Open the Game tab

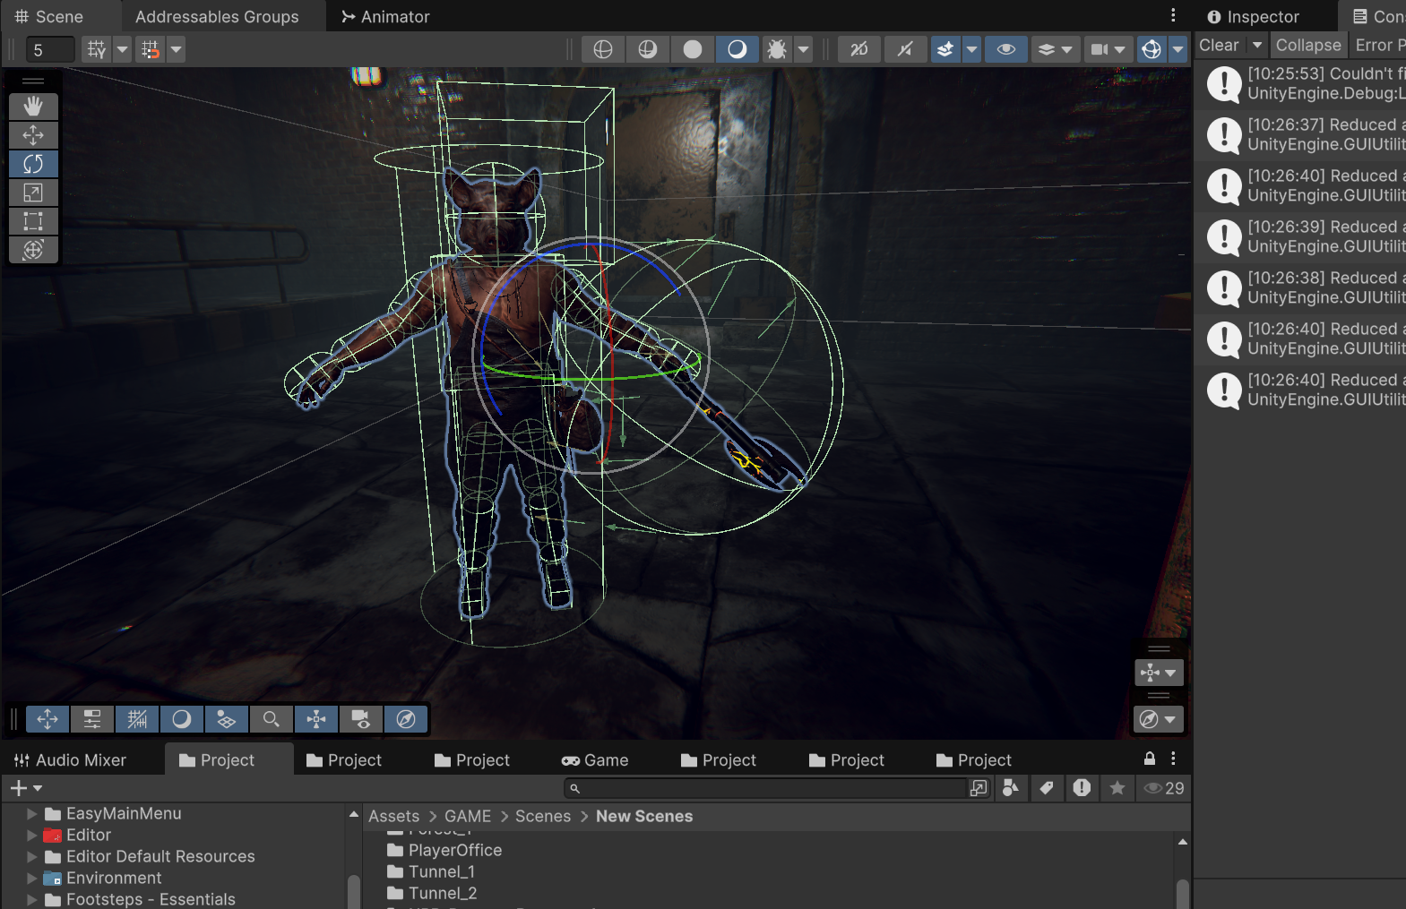click(595, 760)
